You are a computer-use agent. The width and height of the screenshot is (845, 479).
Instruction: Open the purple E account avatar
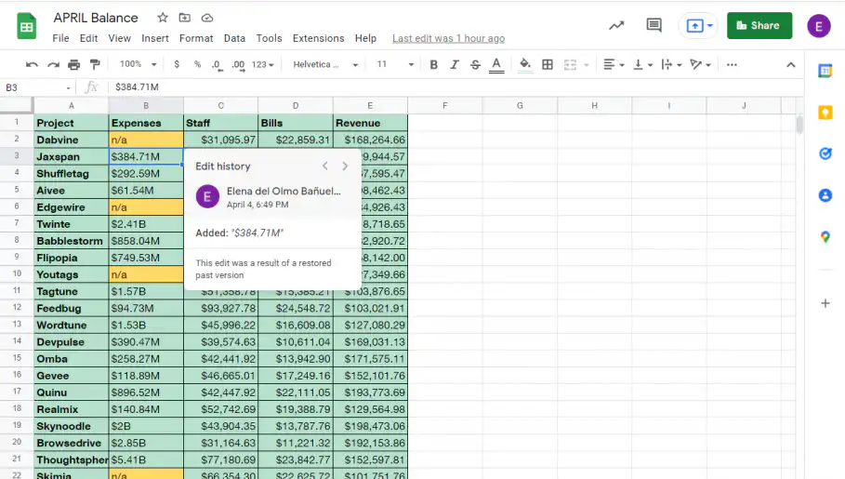819,26
